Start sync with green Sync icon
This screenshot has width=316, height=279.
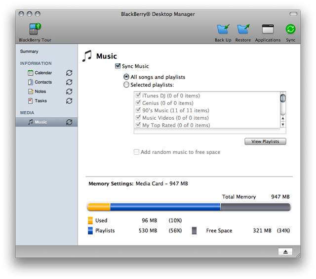290,29
